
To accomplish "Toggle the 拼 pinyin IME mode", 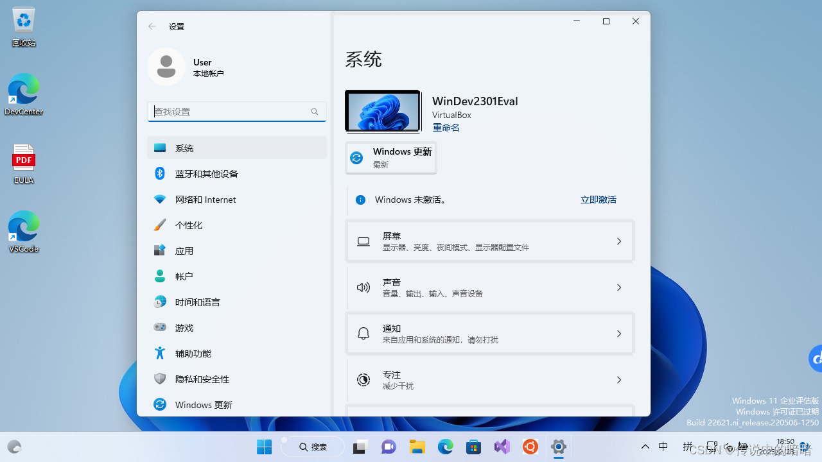I will point(688,447).
